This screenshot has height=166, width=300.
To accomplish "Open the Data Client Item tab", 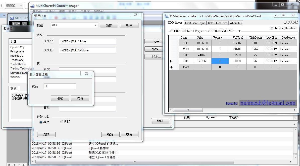I will tap(217, 23).
